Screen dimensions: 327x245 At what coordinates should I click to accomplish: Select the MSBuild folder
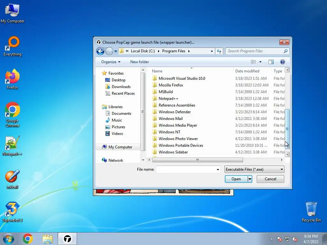click(166, 92)
